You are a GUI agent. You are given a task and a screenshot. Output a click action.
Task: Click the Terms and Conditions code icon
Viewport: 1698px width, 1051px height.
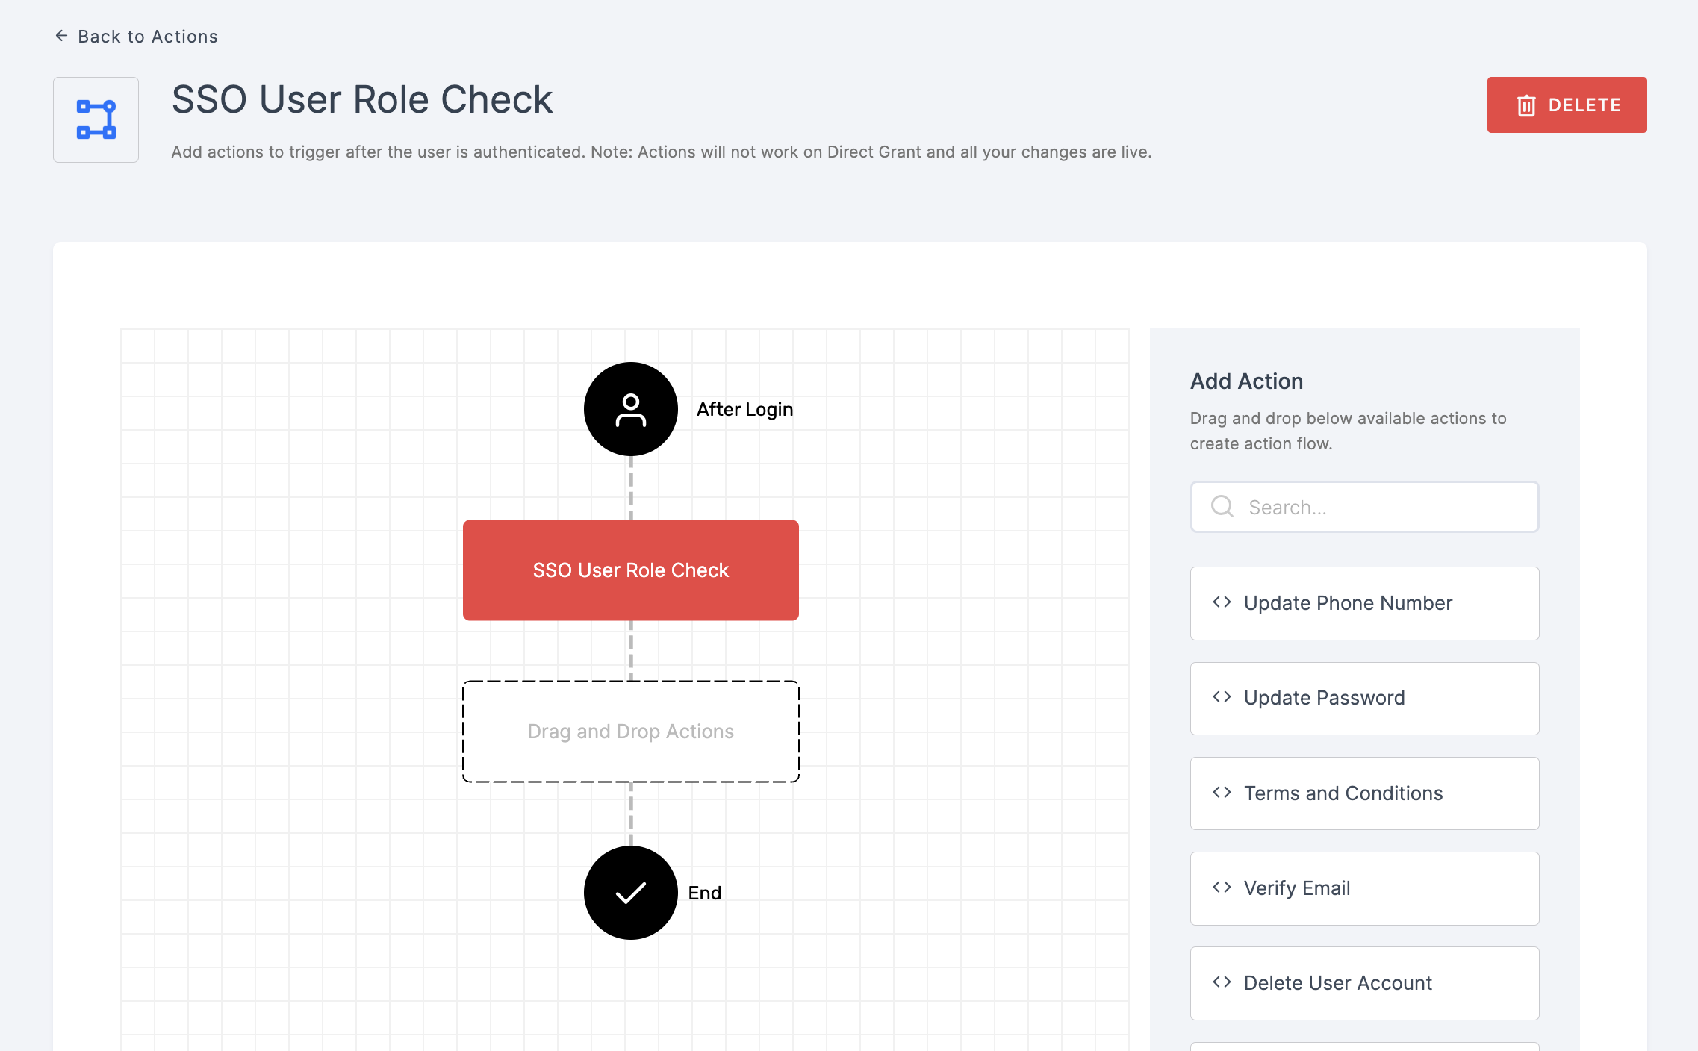tap(1224, 793)
